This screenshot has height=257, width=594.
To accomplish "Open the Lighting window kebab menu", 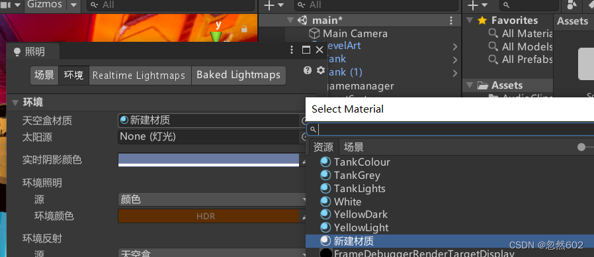I will coord(291,50).
